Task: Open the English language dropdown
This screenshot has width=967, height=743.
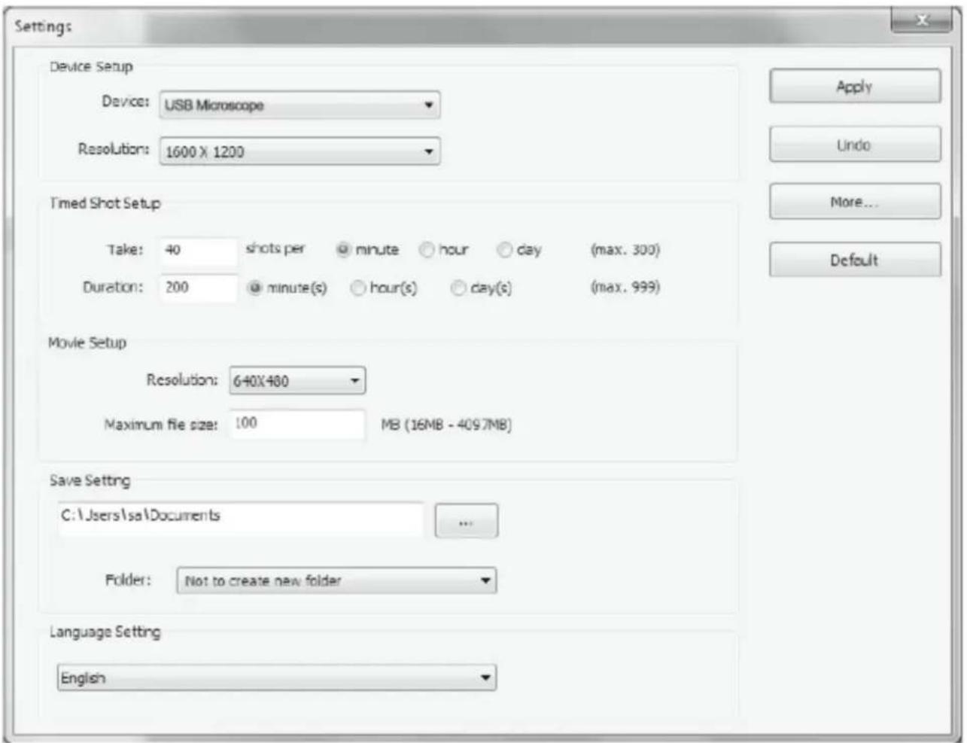Action: pyautogui.click(x=277, y=678)
